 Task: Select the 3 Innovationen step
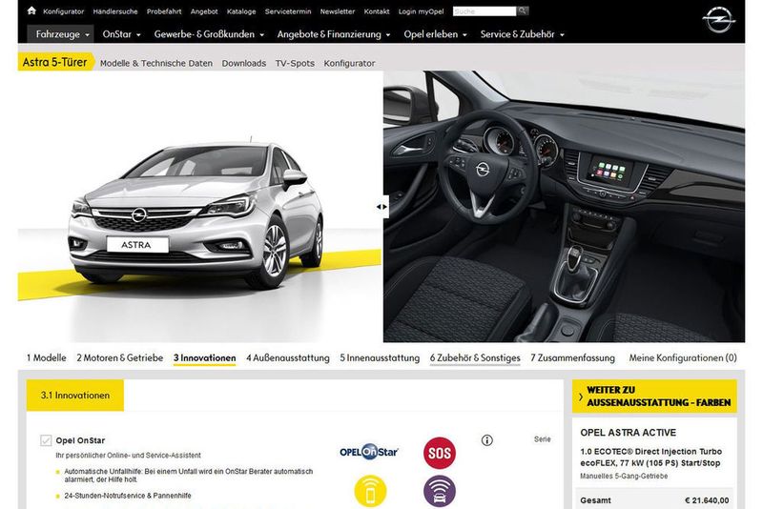204,358
